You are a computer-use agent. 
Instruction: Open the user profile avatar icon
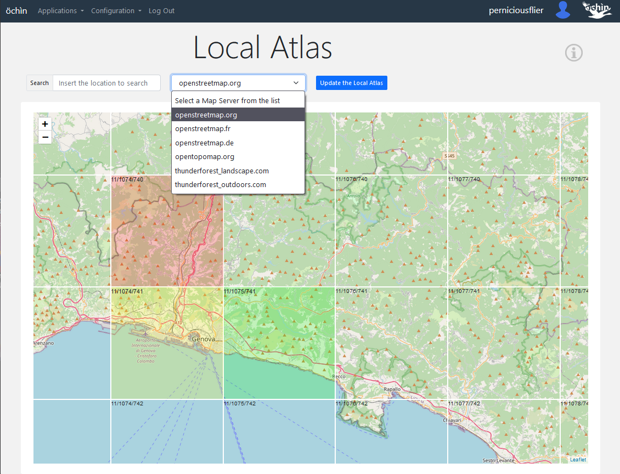pos(563,10)
